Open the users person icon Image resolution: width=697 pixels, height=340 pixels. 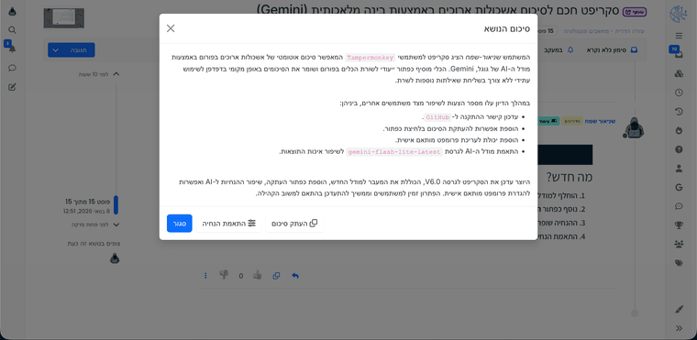pyautogui.click(x=679, y=168)
